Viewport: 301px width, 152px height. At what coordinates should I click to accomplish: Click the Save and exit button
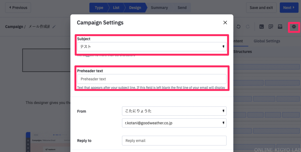(x=261, y=8)
